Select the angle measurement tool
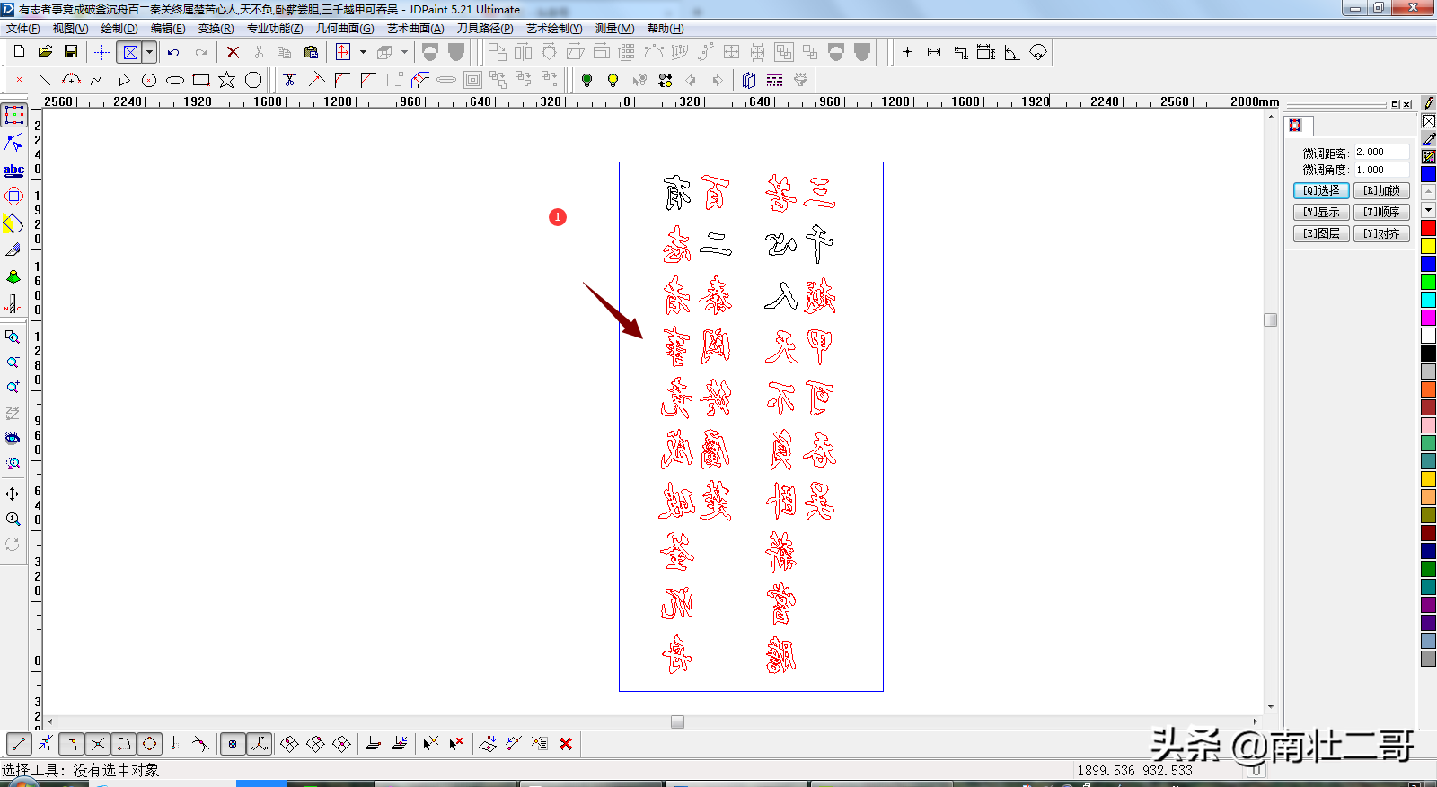Viewport: 1437px width, 787px height. [1012, 52]
